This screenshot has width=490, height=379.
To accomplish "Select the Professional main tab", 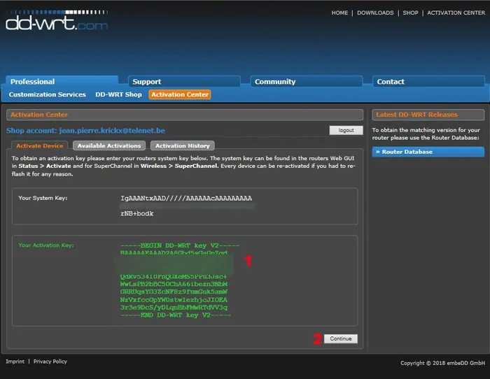I will pyautogui.click(x=62, y=82).
